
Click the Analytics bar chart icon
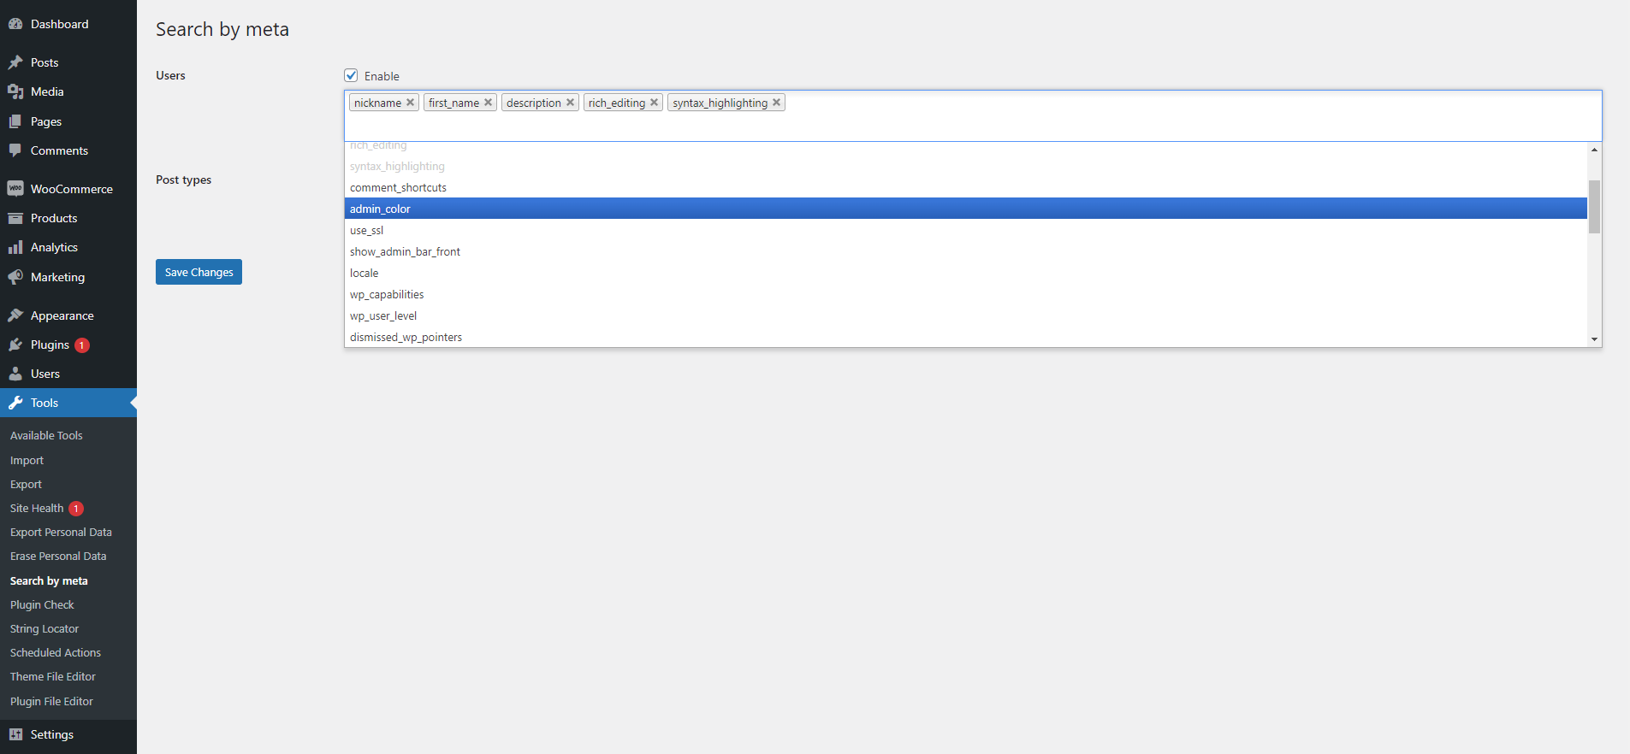pos(15,247)
